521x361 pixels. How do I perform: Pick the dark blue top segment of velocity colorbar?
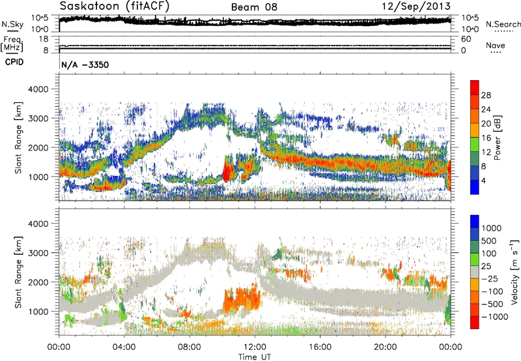coord(475,222)
